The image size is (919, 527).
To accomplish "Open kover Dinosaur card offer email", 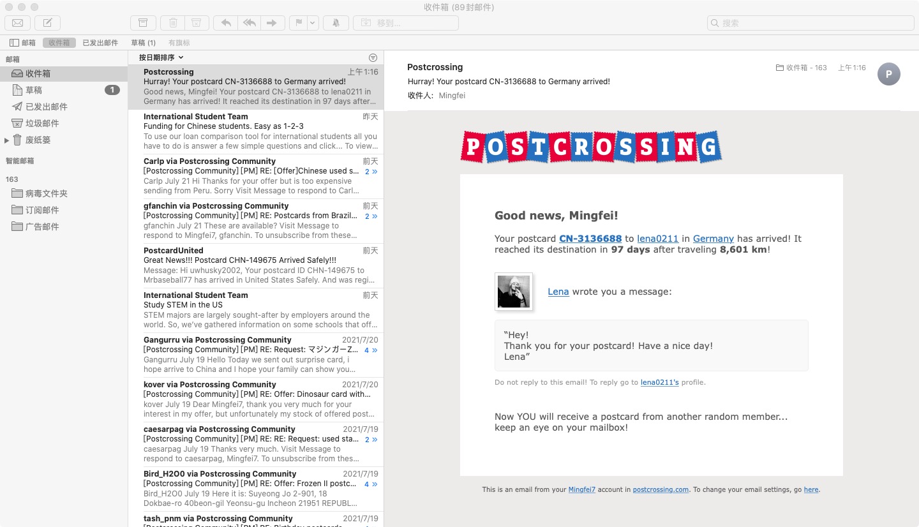I will point(256,399).
